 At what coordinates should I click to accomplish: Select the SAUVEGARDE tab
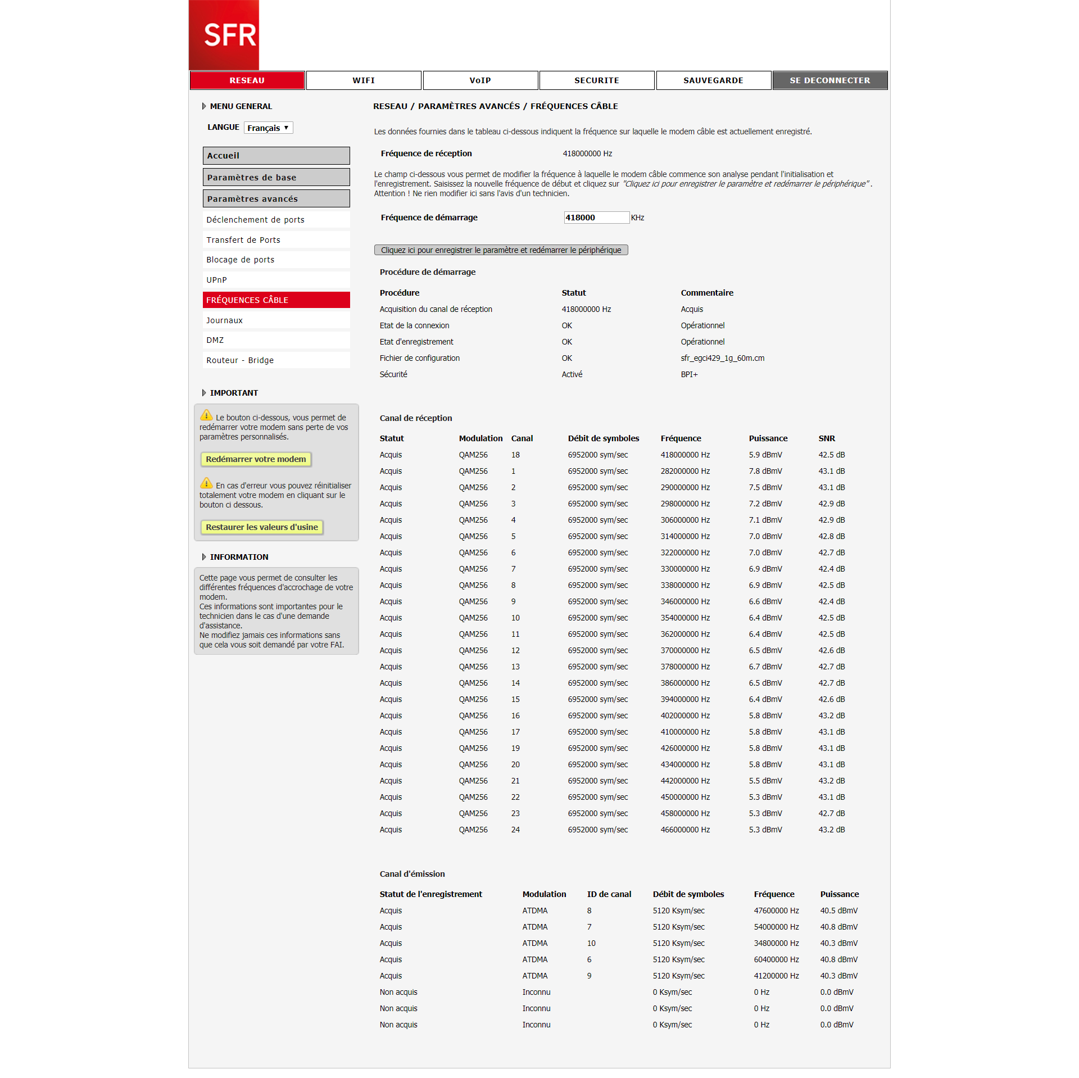(x=713, y=80)
